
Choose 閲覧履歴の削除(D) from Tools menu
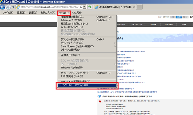coord(87,17)
